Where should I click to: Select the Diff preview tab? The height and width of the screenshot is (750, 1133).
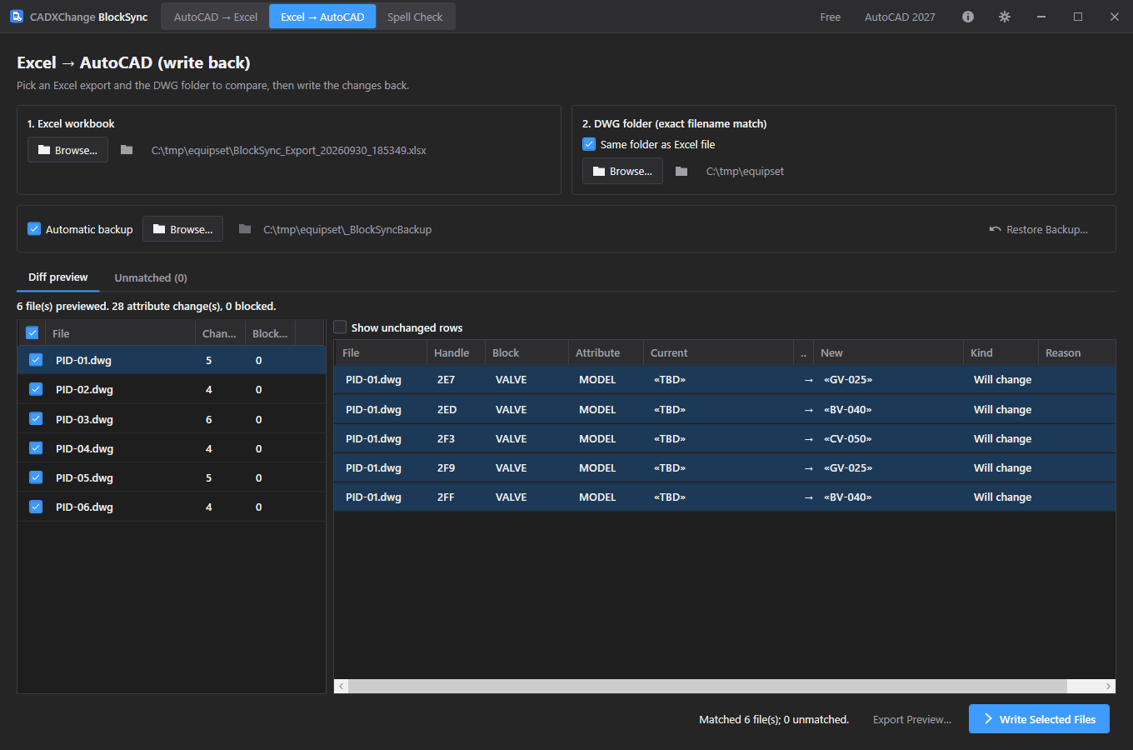[58, 277]
